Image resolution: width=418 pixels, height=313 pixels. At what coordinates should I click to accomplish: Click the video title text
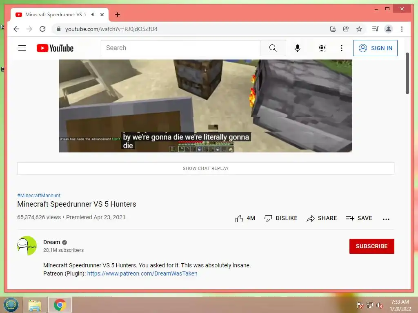(x=77, y=204)
